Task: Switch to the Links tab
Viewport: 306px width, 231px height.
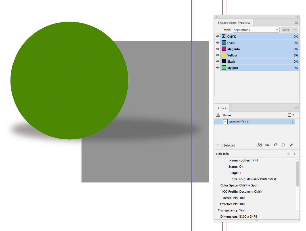Action: (x=222, y=108)
